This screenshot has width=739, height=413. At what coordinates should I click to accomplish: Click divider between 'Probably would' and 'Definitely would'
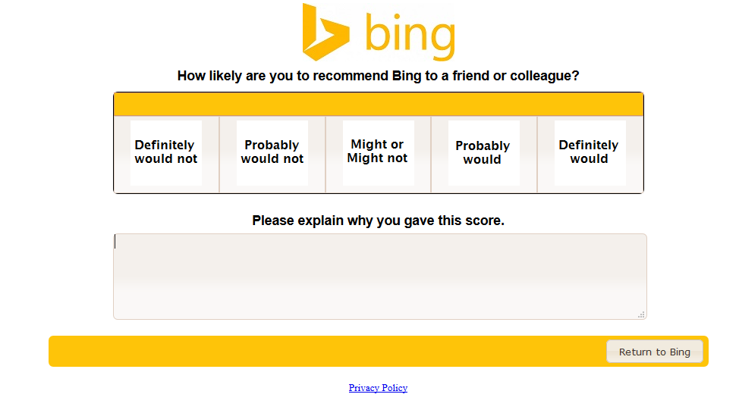point(537,154)
